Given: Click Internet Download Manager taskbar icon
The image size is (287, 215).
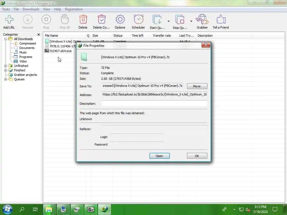Looking at the screenshot, I should [x=105, y=209].
